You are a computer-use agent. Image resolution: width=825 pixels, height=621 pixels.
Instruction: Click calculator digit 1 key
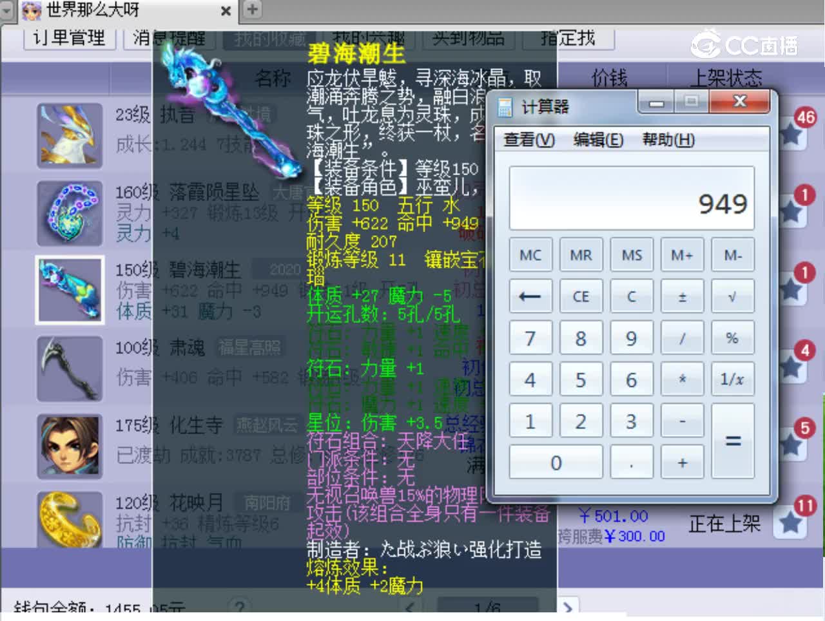530,421
